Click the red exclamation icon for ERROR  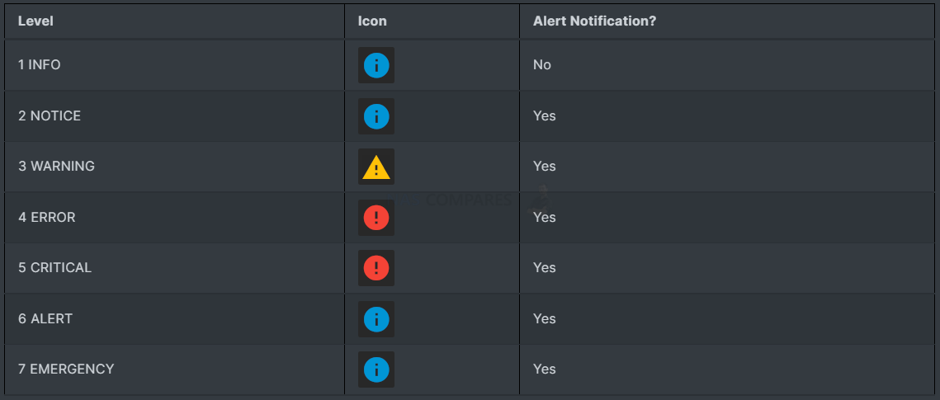pos(376,218)
